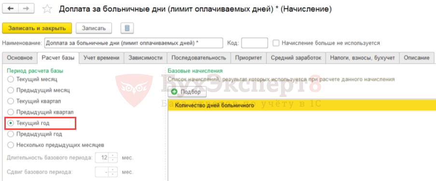Go forward with the right arrow button
Viewport: 436px width, 181px height.
26,9
